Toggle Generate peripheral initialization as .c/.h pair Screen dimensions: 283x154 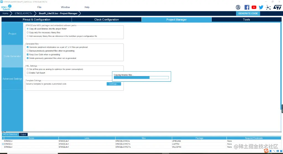[28, 47]
